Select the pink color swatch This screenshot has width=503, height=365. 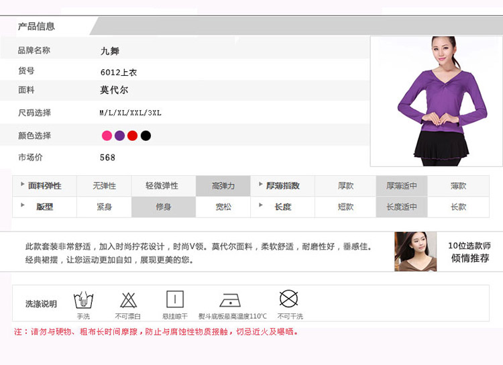pos(107,136)
